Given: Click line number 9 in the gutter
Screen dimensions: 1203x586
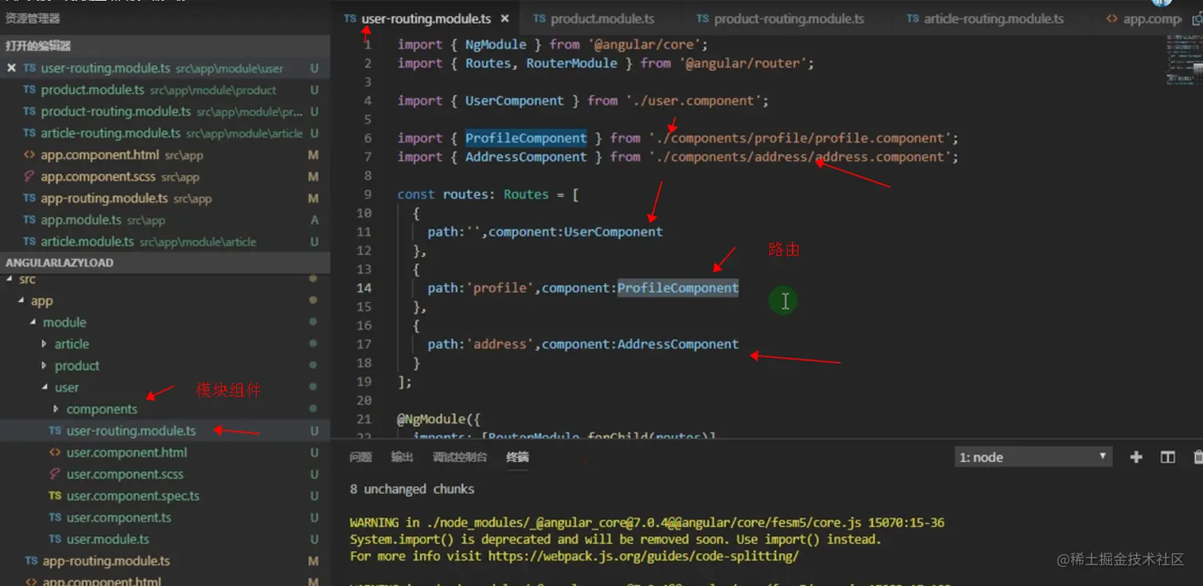Looking at the screenshot, I should click(367, 195).
